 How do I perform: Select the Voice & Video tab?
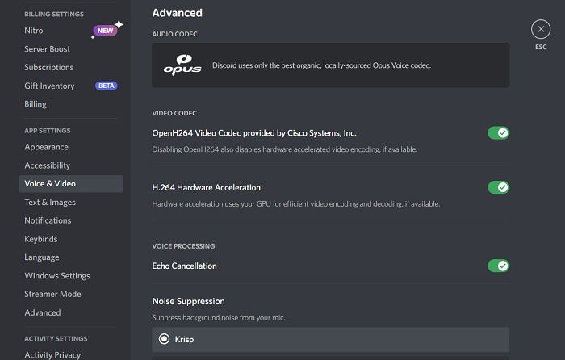71,184
